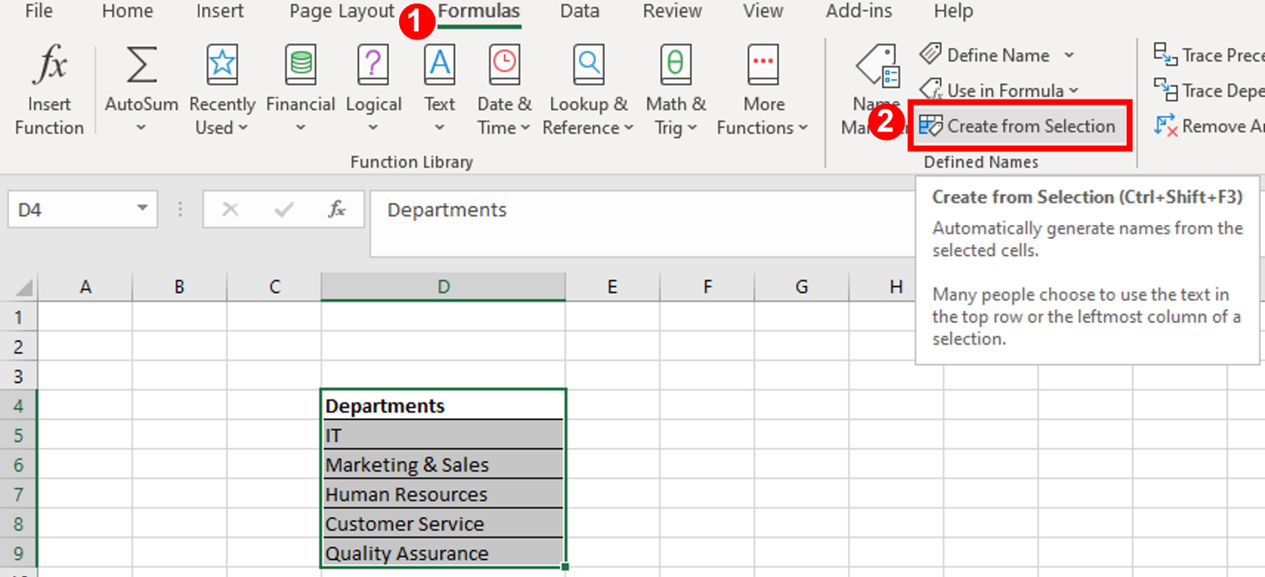1265x577 pixels.
Task: Expand the Lookup & Reference dropdown arrow
Action: [629, 128]
